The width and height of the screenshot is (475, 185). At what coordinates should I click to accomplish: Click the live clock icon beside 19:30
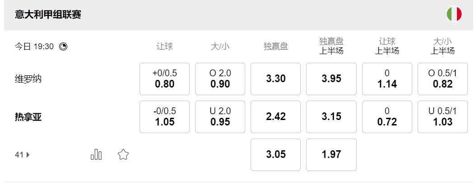[63, 46]
